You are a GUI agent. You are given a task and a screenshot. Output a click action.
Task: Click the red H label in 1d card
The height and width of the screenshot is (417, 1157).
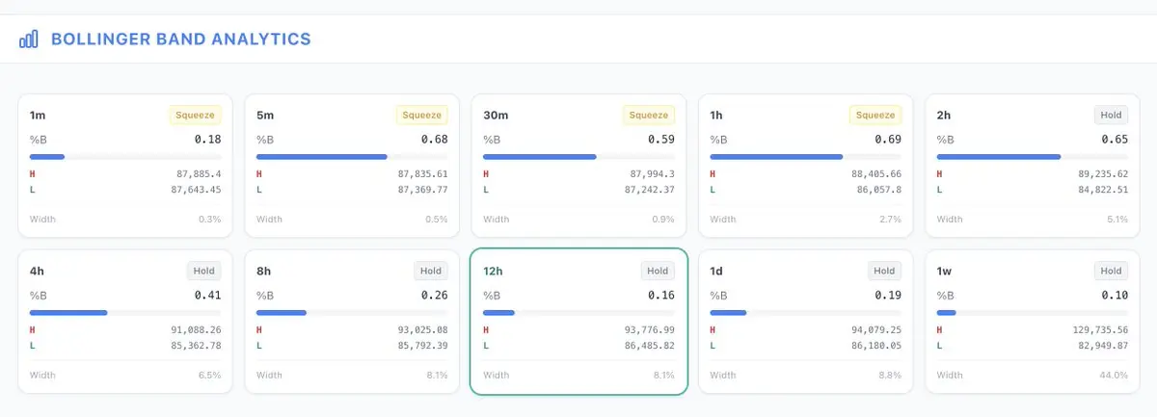(x=713, y=329)
